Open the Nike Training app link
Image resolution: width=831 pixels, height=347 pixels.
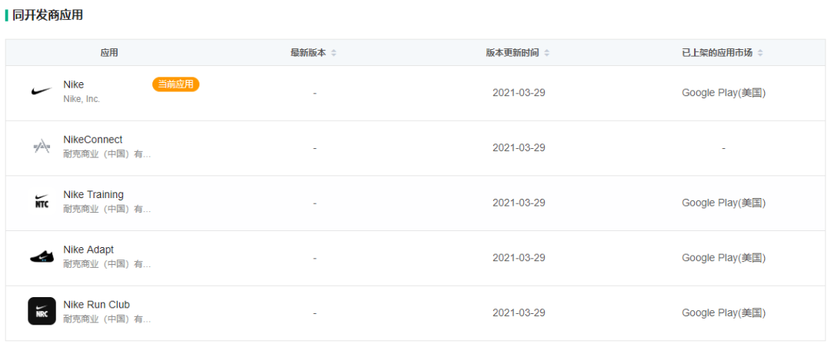tap(93, 195)
